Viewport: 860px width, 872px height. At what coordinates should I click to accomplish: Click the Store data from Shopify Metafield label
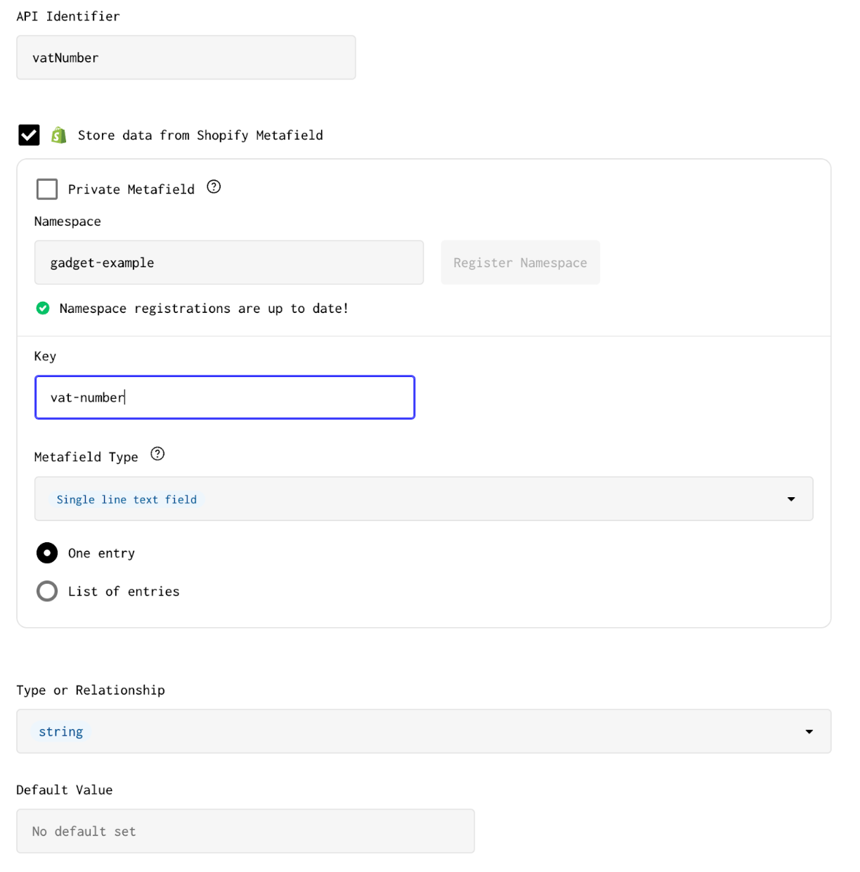200,135
